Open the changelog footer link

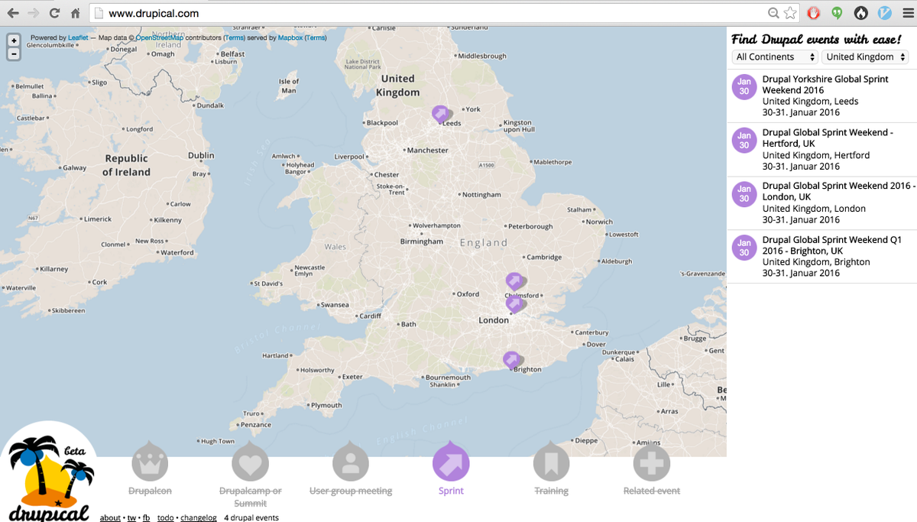point(199,517)
